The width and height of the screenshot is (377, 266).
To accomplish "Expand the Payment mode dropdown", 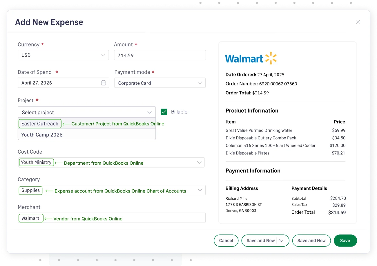I will coord(160,83).
